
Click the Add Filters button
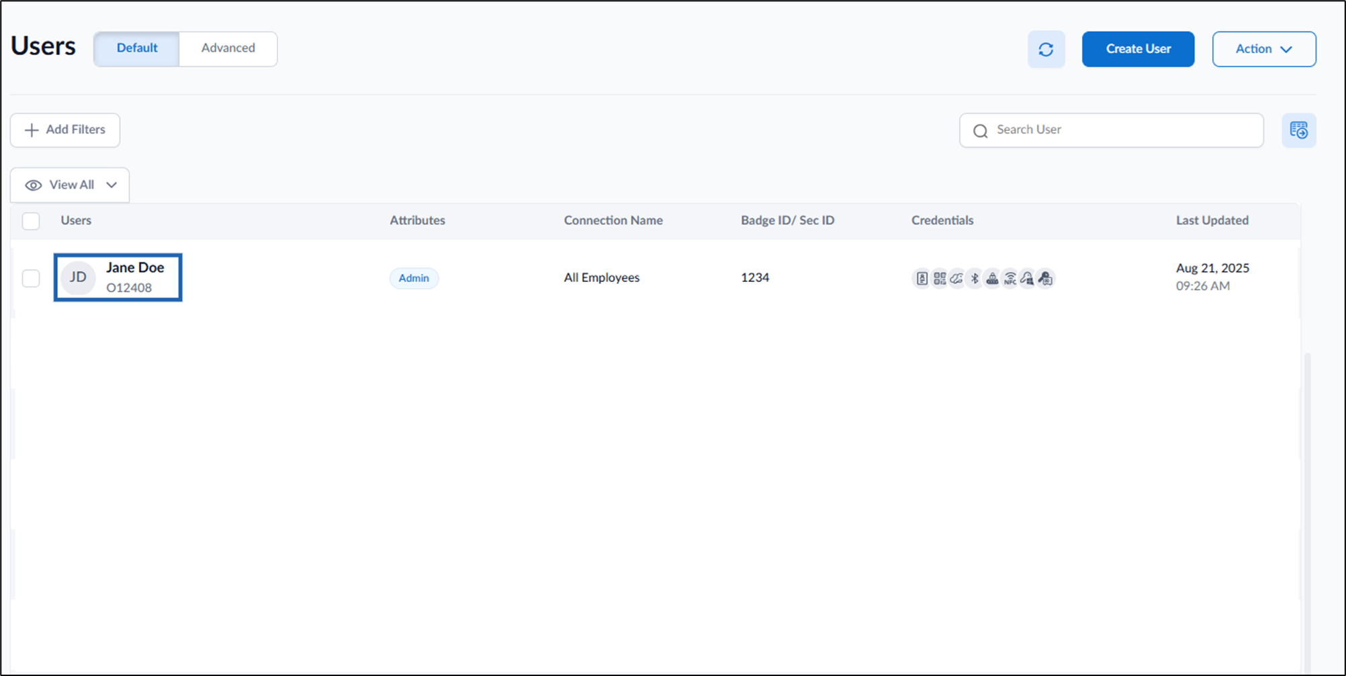tap(65, 130)
